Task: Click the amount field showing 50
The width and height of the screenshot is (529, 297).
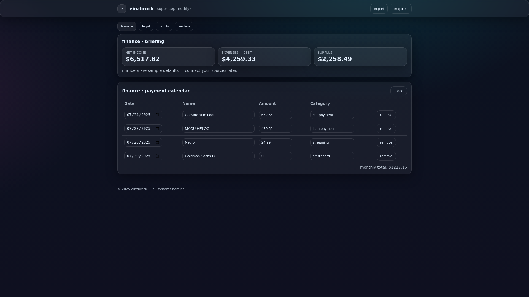Action: coord(276,156)
